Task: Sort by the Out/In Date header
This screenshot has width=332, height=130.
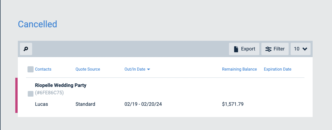Action: (135, 69)
